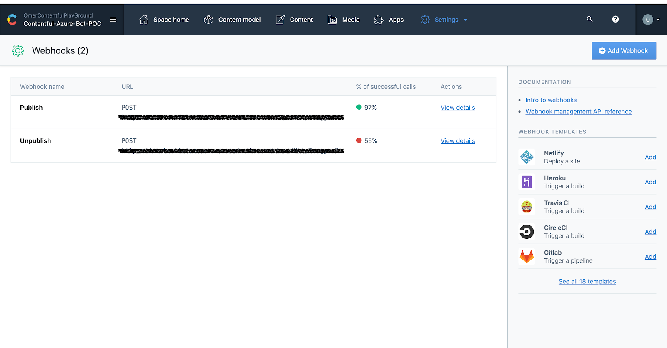Image resolution: width=667 pixels, height=348 pixels.
Task: Add the Travis CI webhook template
Action: click(650, 207)
